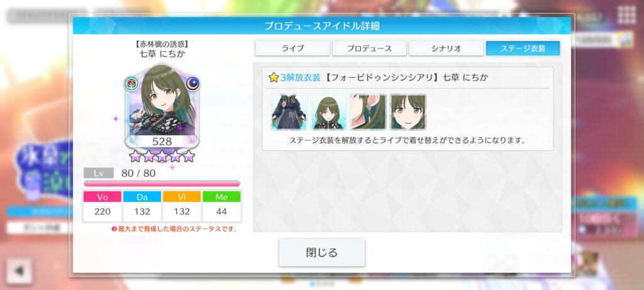Screen dimensions: 644x290
Task: Select the face hairstyle thumbnail
Action: (408, 112)
